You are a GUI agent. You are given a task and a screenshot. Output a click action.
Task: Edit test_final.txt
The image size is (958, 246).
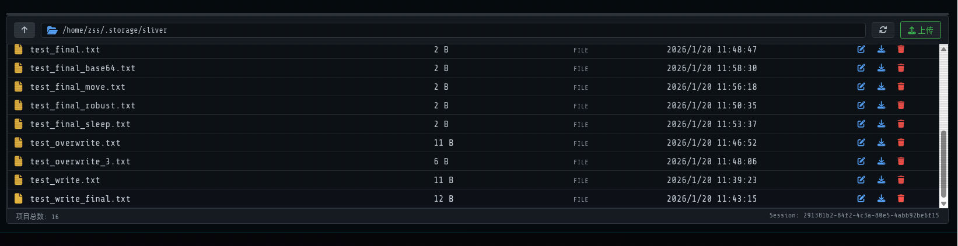861,50
